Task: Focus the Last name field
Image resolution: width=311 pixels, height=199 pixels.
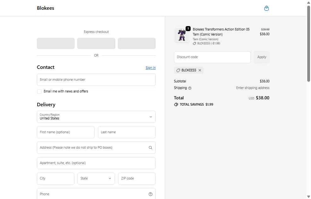Action: coord(127,132)
